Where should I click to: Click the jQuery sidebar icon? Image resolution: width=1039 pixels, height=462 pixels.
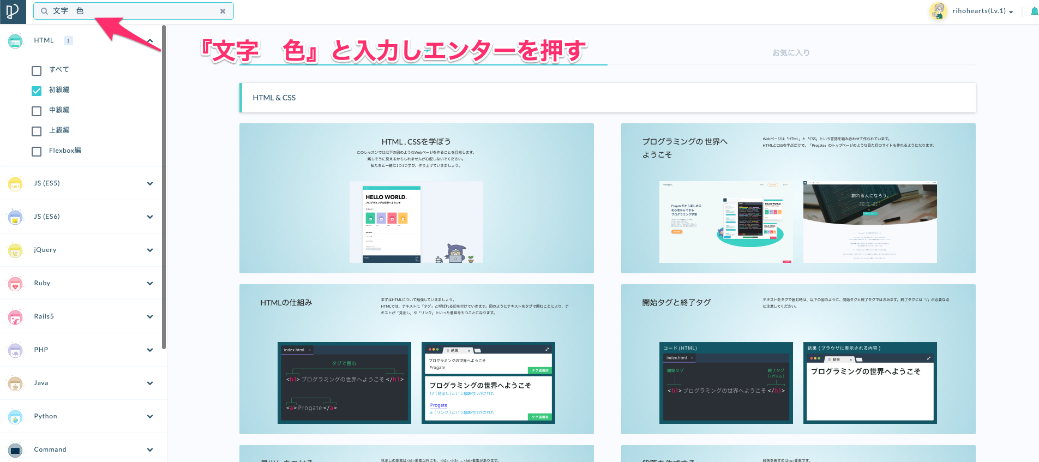(x=15, y=250)
